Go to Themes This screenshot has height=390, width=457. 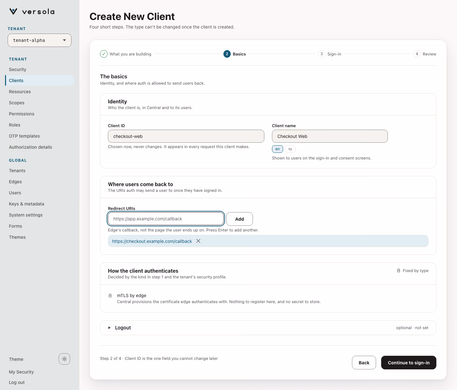(x=40, y=237)
